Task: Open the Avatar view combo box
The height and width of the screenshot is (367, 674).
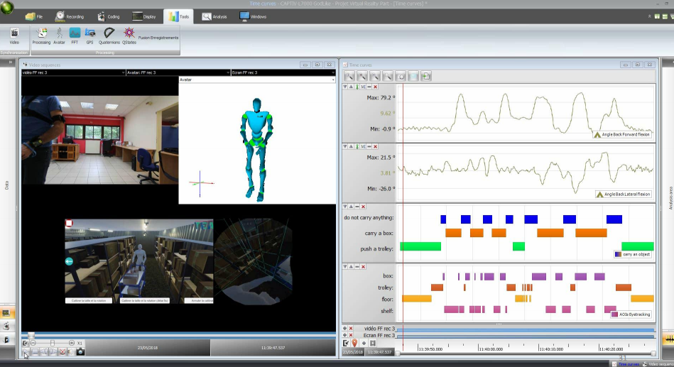Action: tap(332, 80)
